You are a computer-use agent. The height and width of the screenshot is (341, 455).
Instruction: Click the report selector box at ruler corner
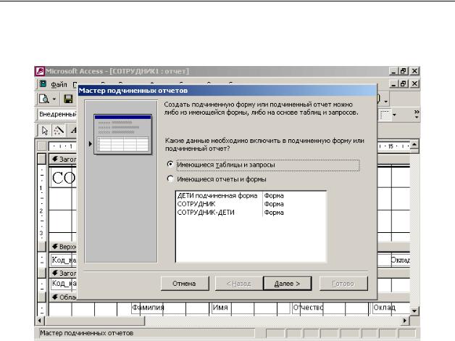point(42,146)
